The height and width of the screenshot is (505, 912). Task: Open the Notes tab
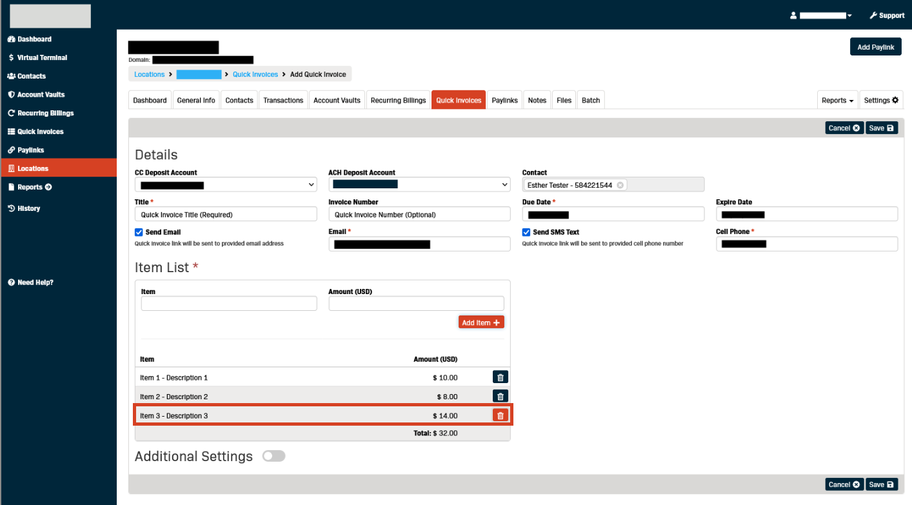pos(537,100)
